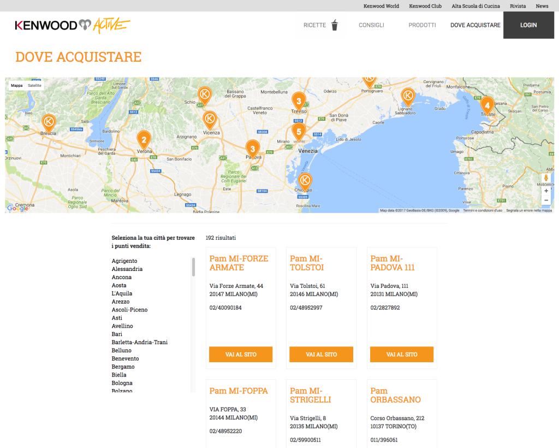Zoom out on the map
The image size is (559, 448).
point(546,200)
